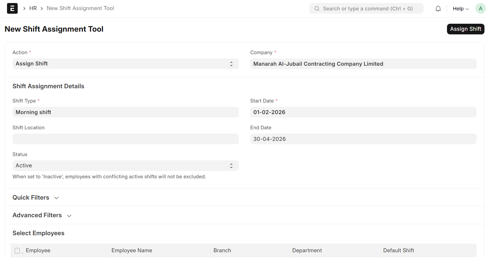
Task: Open the notifications bell
Action: (x=438, y=9)
